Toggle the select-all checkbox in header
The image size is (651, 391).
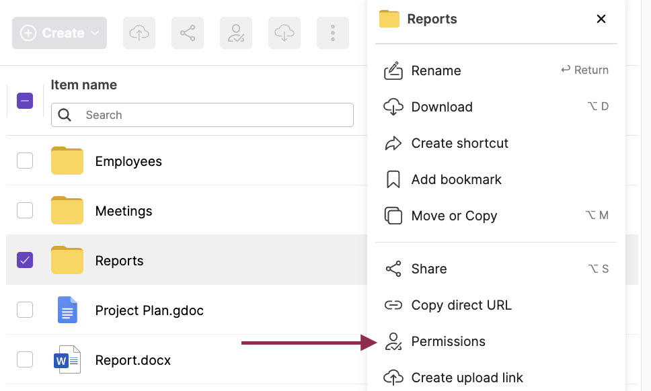[25, 101]
